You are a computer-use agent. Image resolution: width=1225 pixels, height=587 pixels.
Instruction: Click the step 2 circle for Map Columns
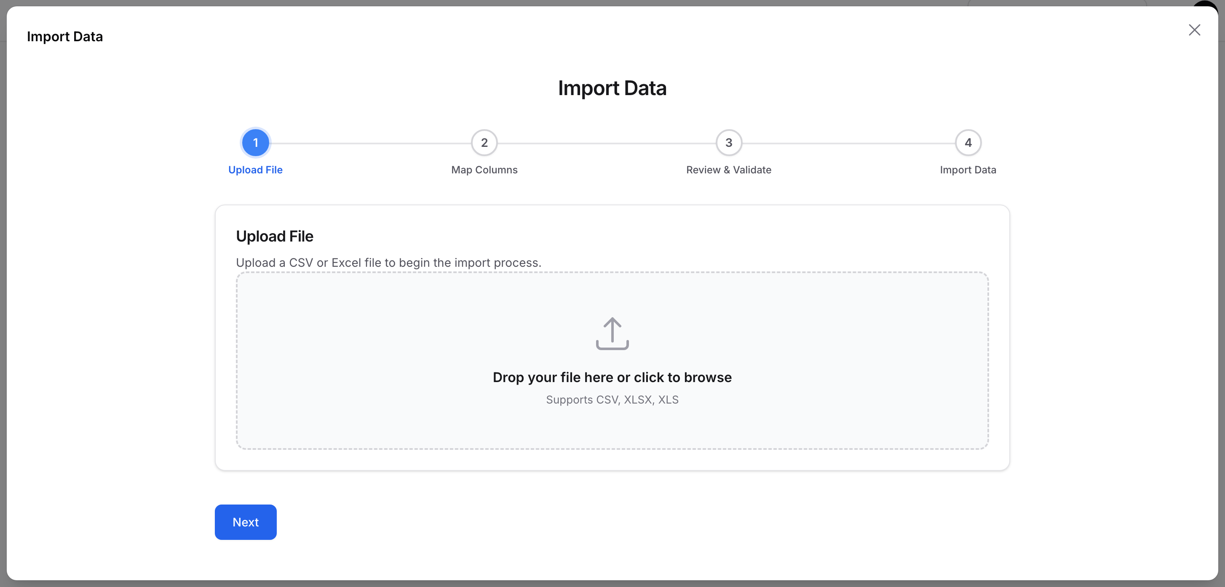click(484, 143)
